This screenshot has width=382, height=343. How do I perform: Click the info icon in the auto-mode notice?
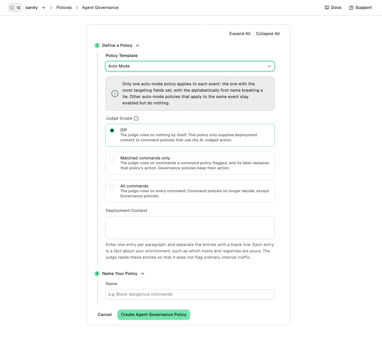[x=115, y=94]
